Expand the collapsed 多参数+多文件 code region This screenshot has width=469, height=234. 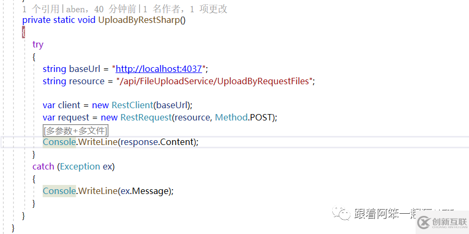75,130
